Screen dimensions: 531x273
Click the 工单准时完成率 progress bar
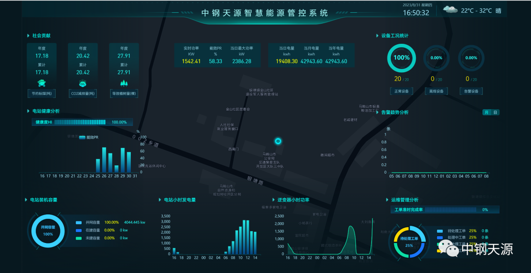451,210
